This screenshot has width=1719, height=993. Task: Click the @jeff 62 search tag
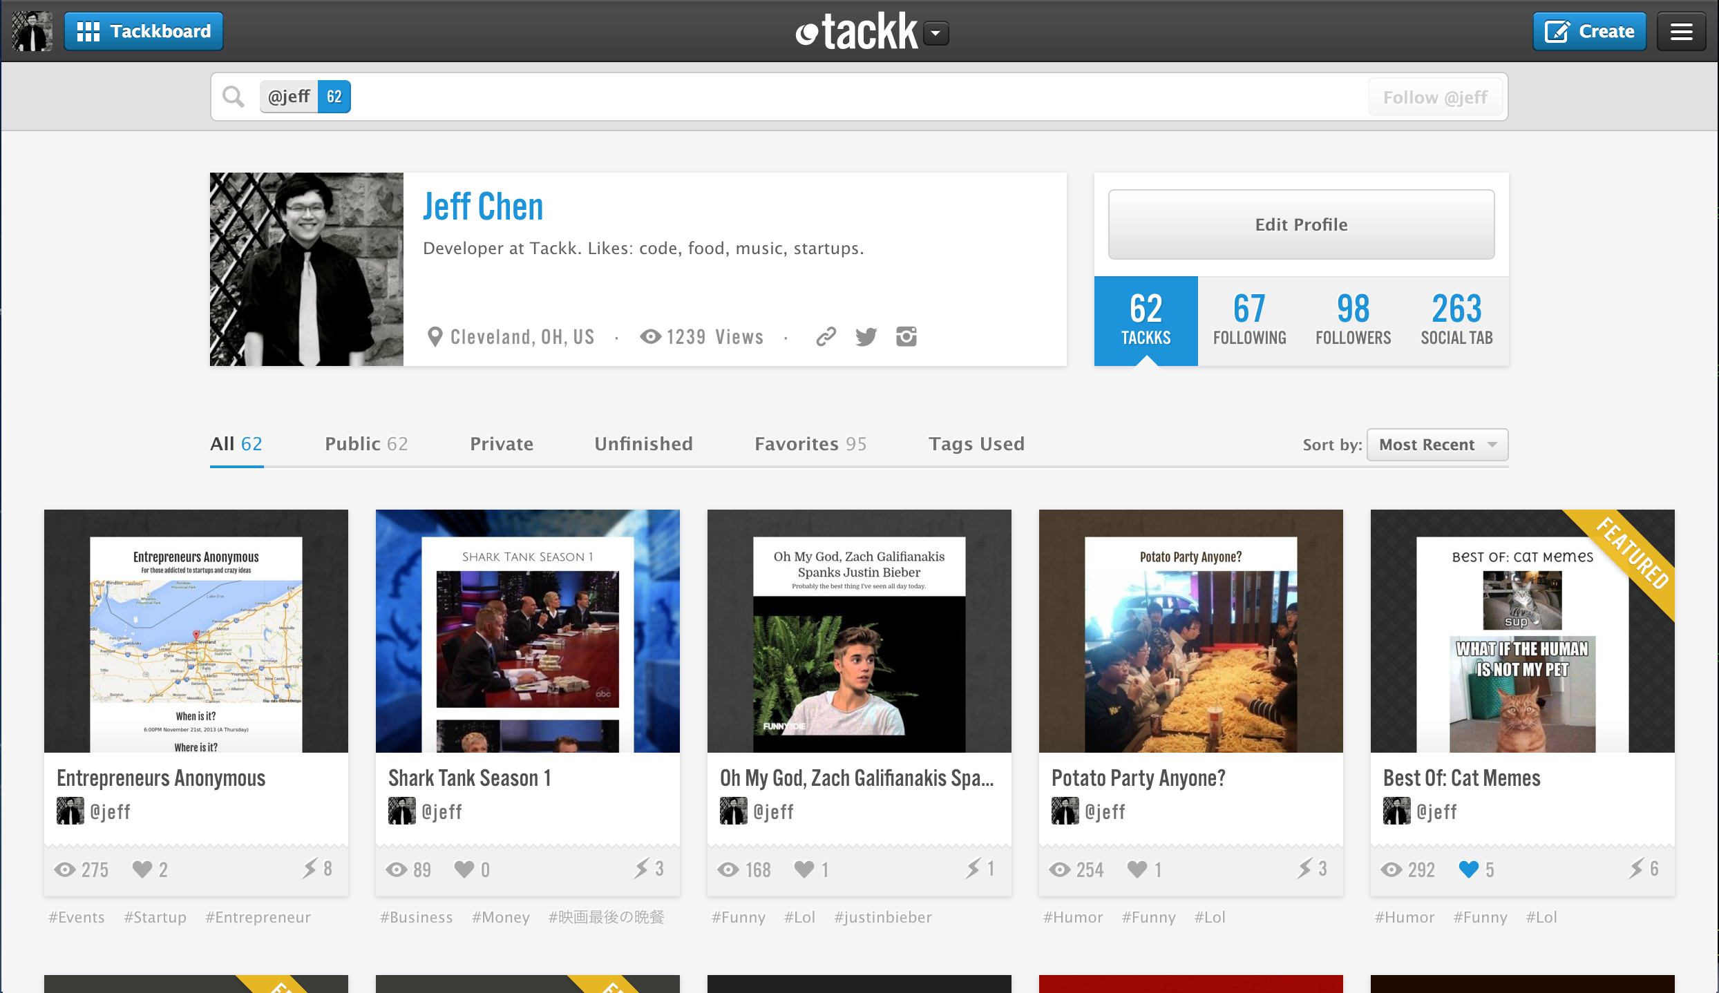point(305,97)
